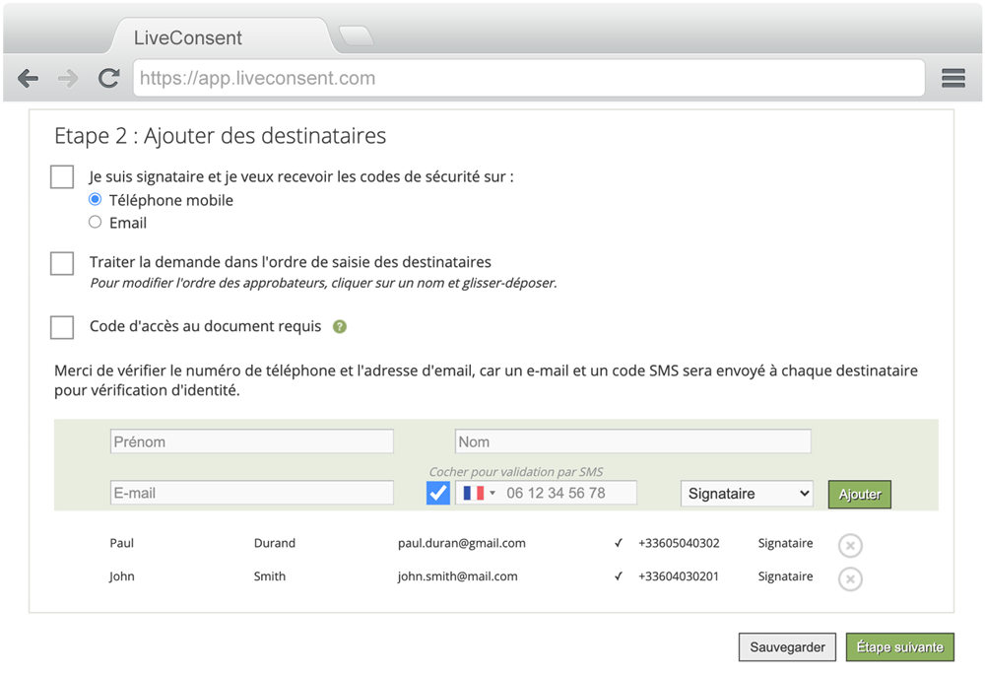Viewport: 985px width, 676px height.
Task: Reload the page with refresh icon
Action: 109,79
